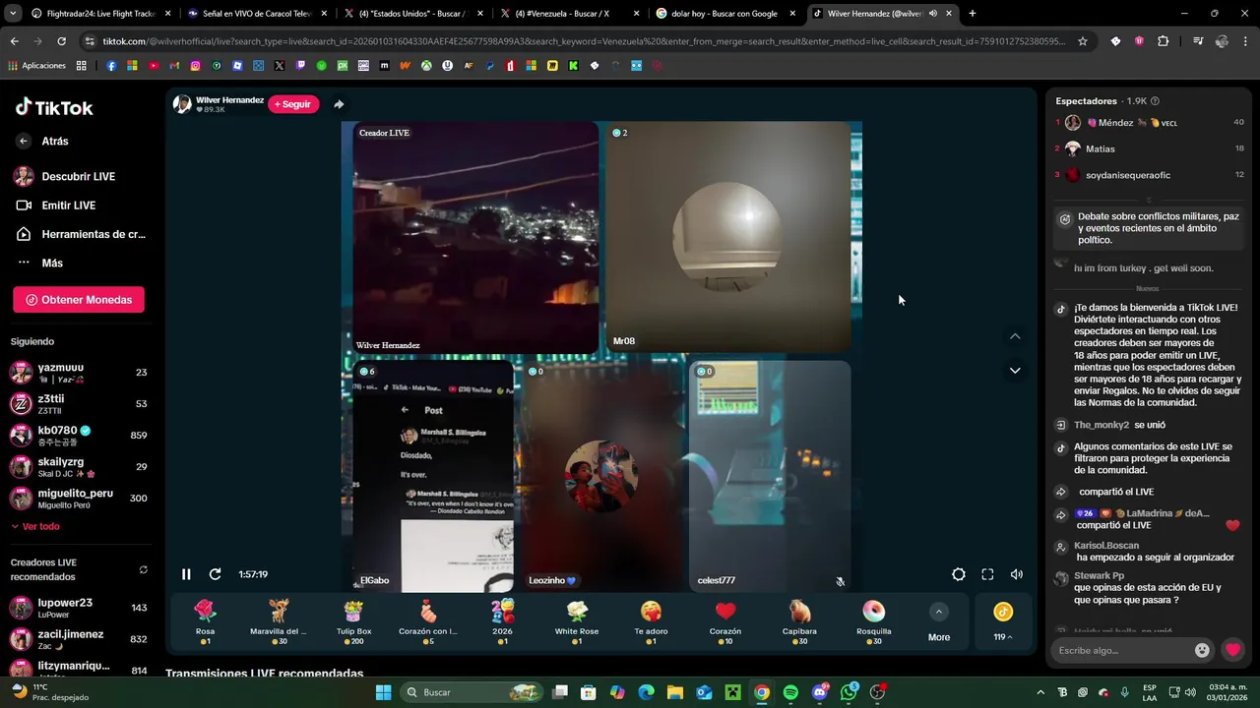Send the Corazón gift costing 10 coins
This screenshot has width=1260, height=708.
(x=725, y=621)
